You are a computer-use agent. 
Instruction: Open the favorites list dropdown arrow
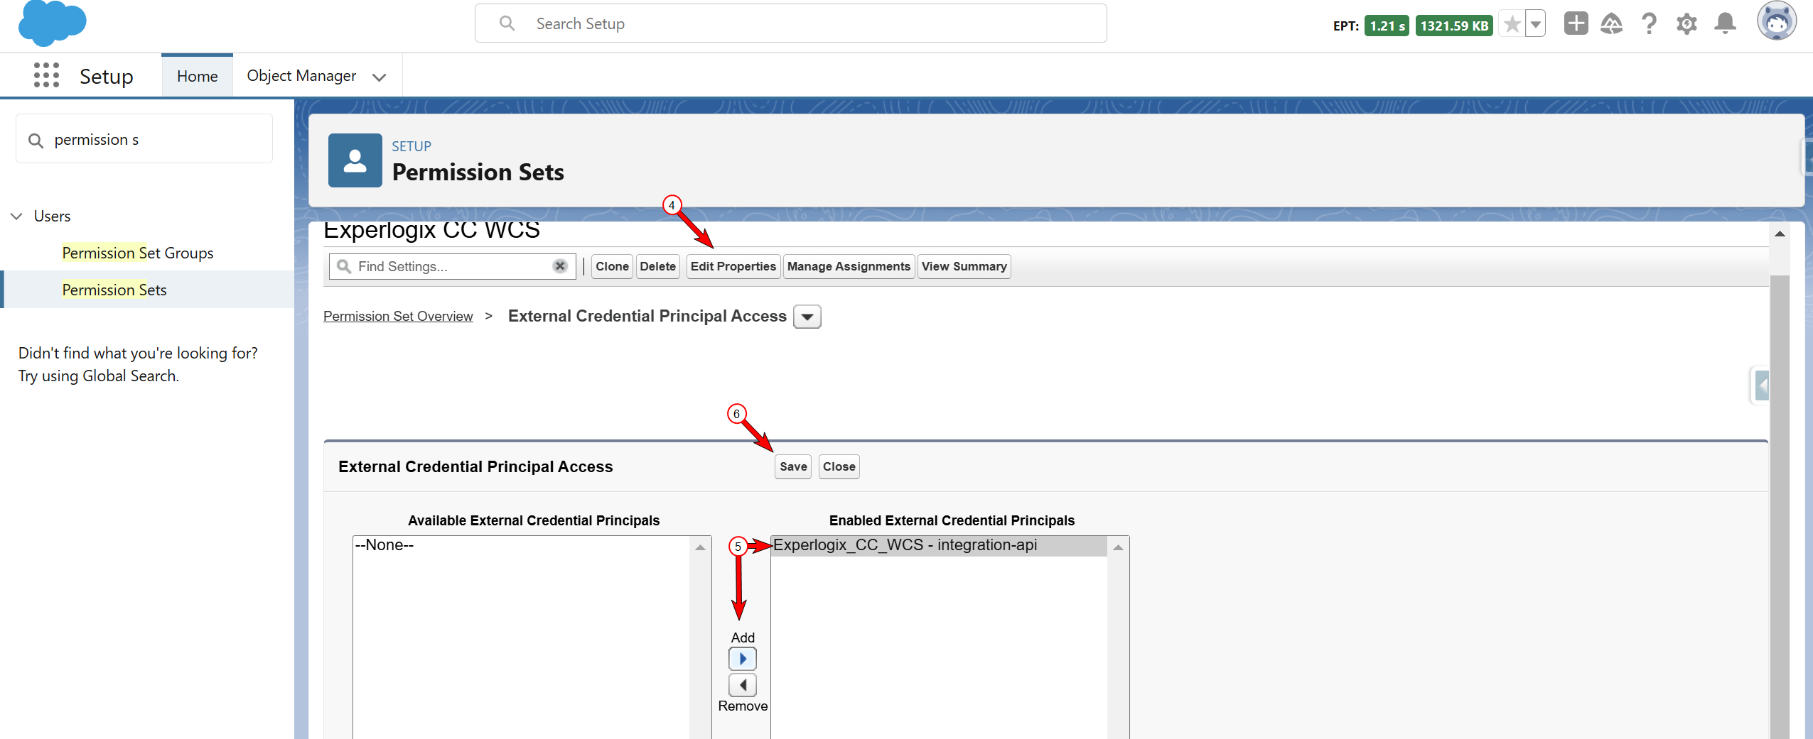pos(1535,25)
